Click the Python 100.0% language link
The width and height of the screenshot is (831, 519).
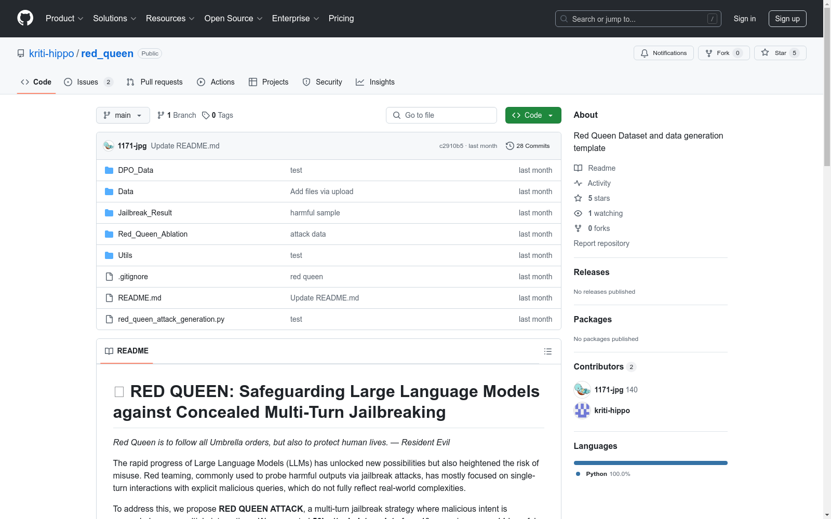603,474
